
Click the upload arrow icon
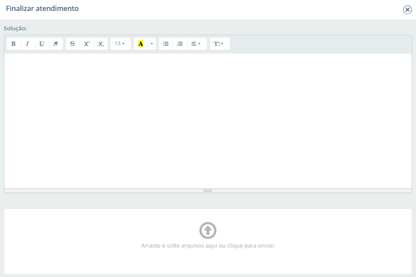208,230
